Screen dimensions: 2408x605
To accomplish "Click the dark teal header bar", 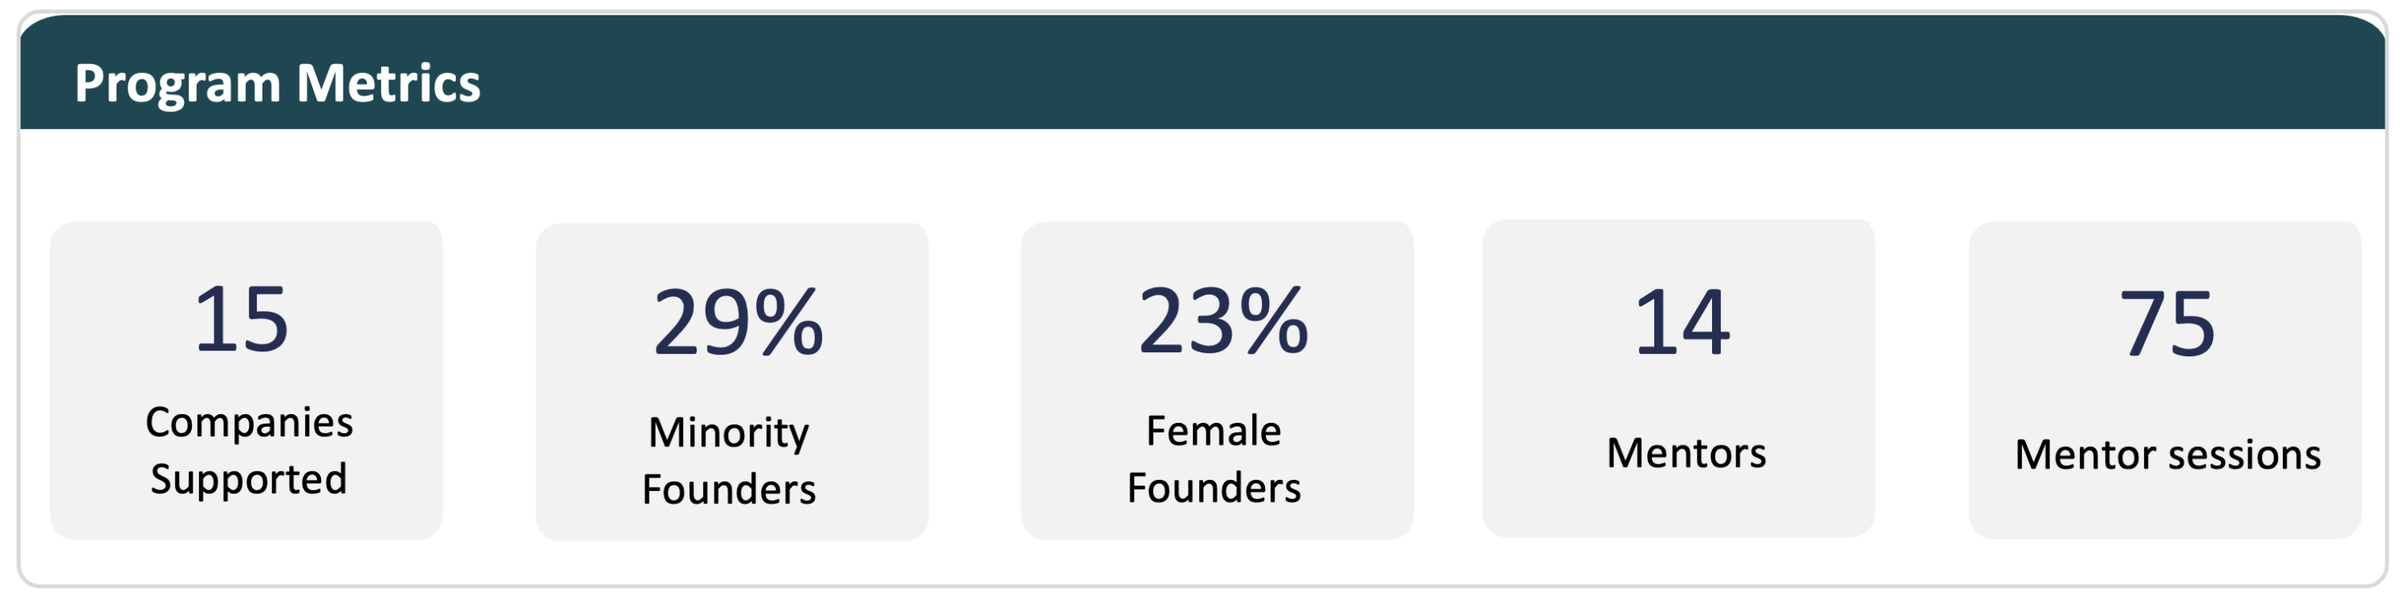I will pyautogui.click(x=1203, y=72).
